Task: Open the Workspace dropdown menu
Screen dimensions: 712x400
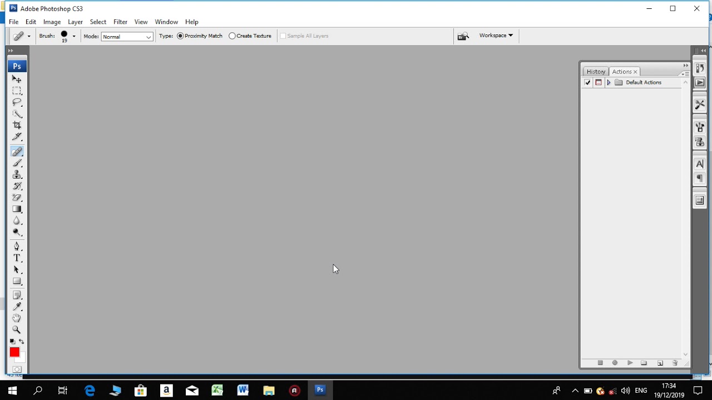Action: pos(496,36)
